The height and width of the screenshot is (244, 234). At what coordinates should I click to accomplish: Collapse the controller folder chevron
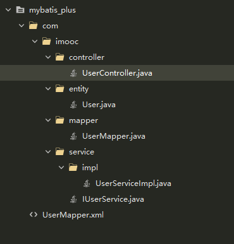click(48, 57)
